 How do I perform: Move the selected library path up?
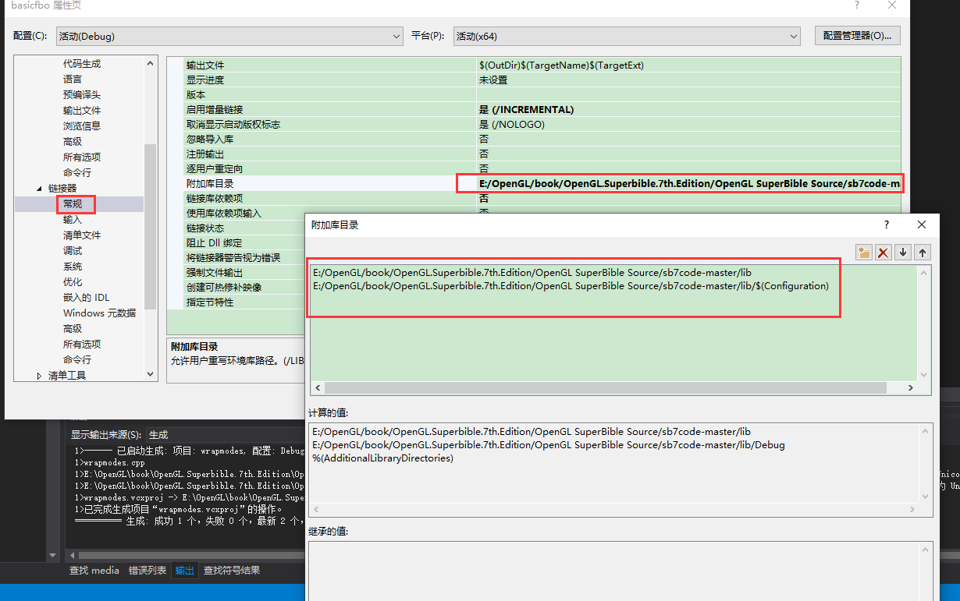(922, 253)
